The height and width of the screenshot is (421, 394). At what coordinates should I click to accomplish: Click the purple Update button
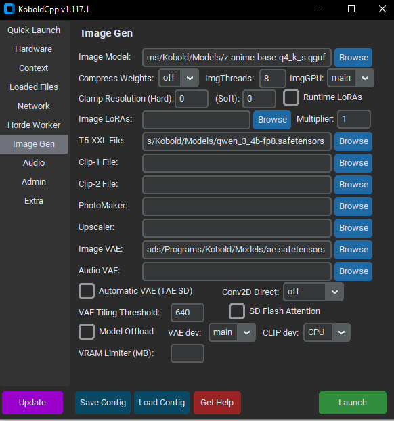click(x=32, y=403)
